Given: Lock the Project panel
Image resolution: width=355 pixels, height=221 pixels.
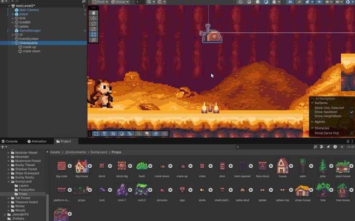Looking at the screenshot, I should pos(348,141).
